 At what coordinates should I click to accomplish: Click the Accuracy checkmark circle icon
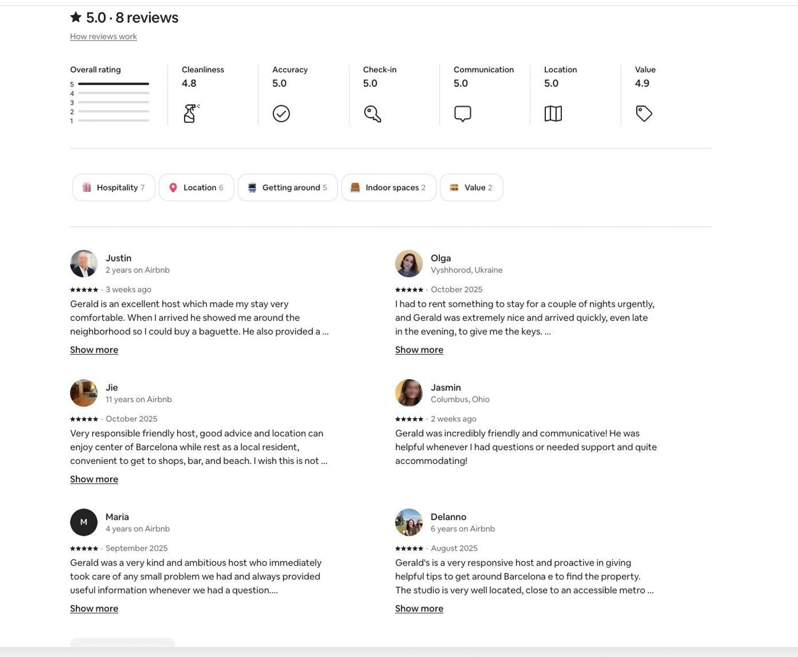pyautogui.click(x=281, y=113)
